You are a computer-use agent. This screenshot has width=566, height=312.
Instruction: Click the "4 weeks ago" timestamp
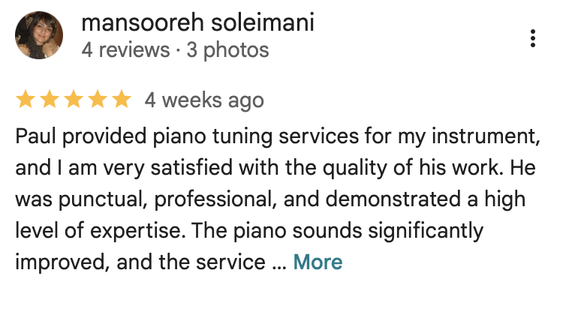click(204, 100)
